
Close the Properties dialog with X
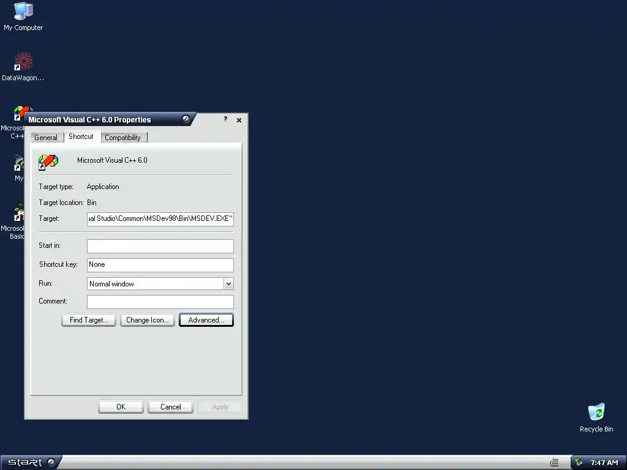pos(239,120)
